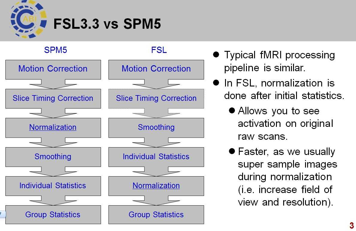The image size is (356, 231).
Task: Select the SPM5 Group Statistics box
Action: 53,215
